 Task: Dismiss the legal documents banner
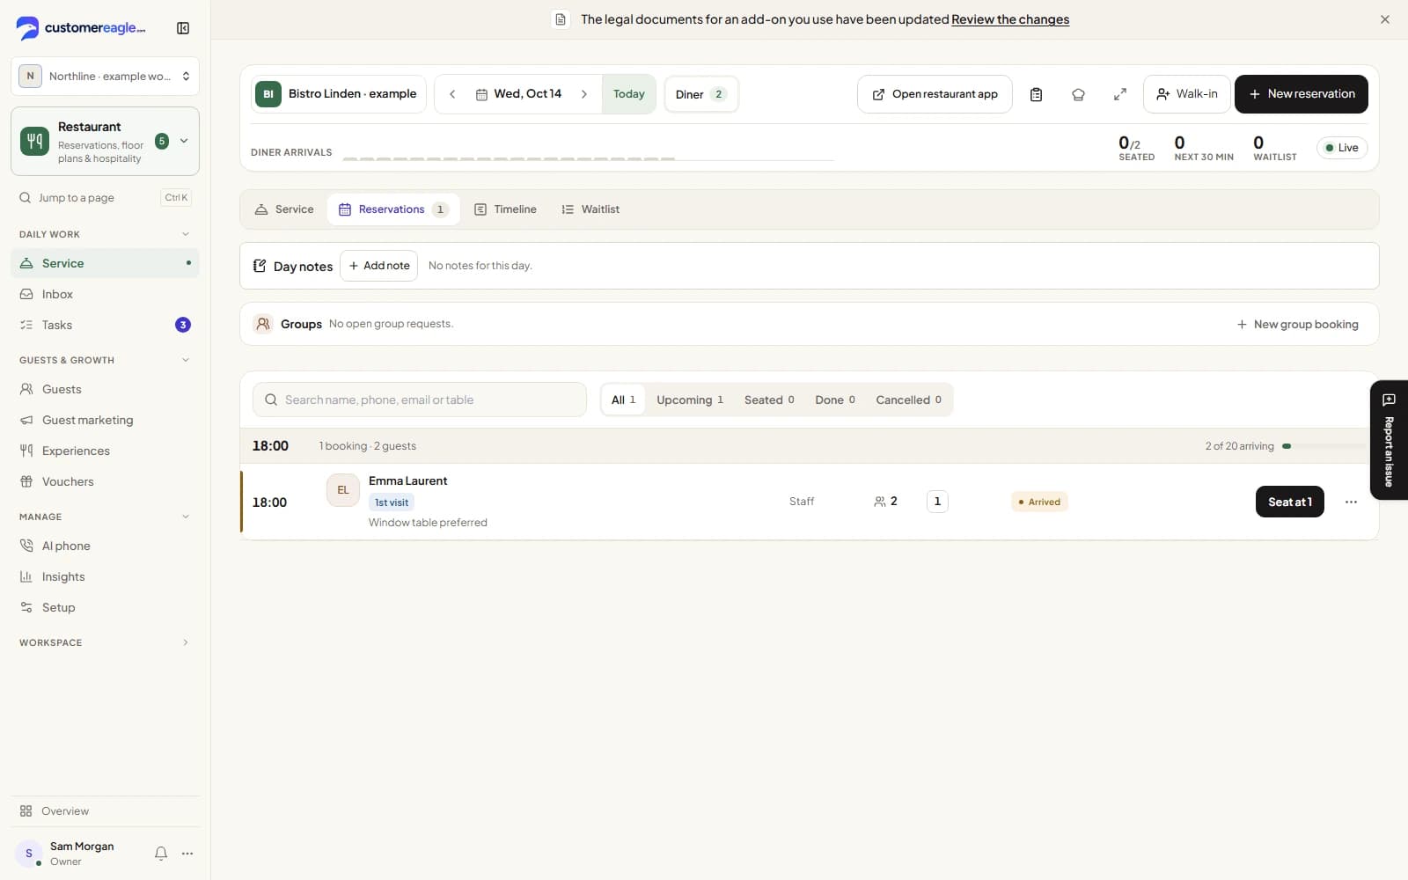point(1385,19)
